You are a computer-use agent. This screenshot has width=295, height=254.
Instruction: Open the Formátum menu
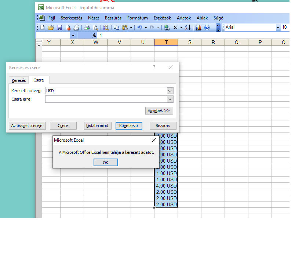point(138,18)
